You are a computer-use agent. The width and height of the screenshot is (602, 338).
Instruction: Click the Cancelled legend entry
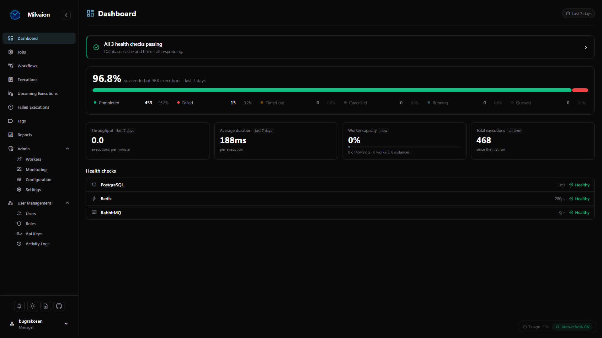pos(381,103)
